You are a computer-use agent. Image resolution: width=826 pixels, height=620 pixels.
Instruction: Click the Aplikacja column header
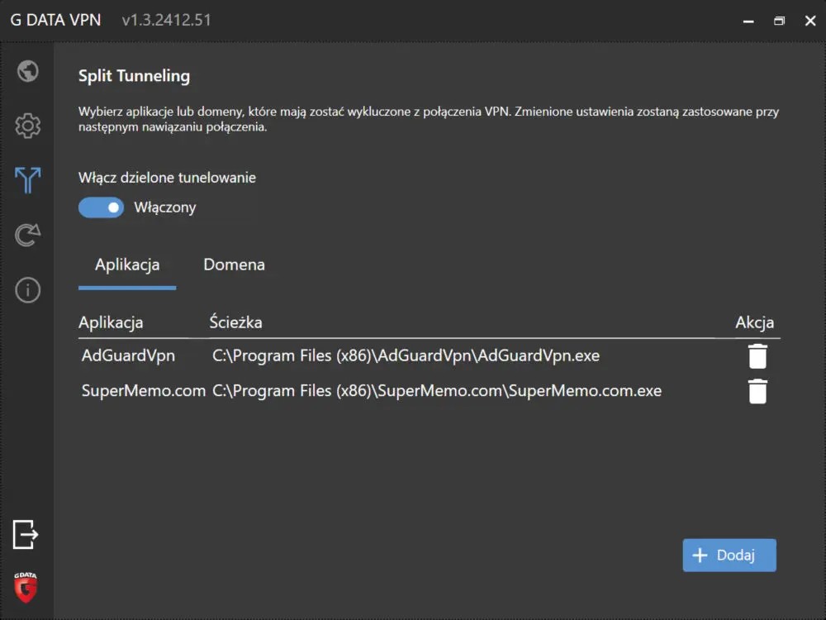pos(111,322)
